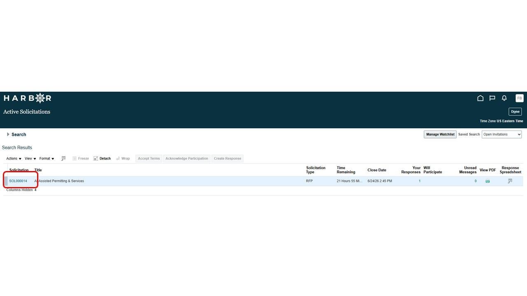Click the 'Search Results' heading
The image size is (527, 296).
click(x=17, y=148)
